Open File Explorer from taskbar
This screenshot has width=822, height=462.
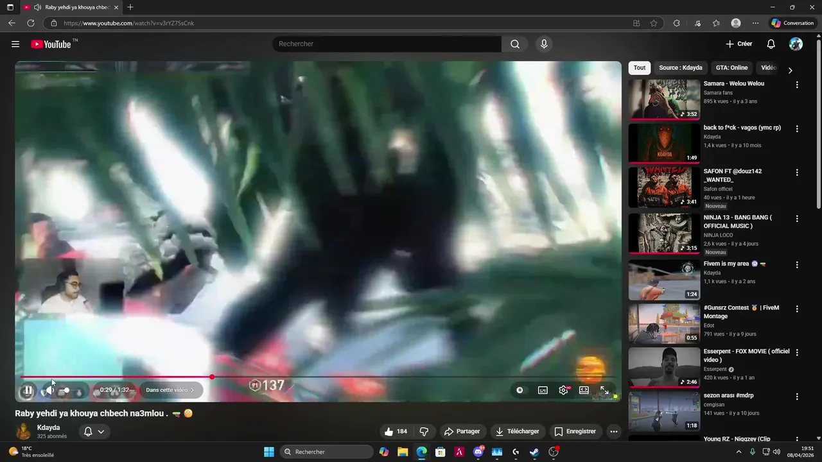(403, 452)
